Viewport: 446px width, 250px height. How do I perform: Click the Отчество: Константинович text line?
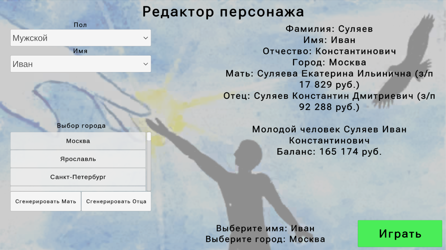coord(329,51)
